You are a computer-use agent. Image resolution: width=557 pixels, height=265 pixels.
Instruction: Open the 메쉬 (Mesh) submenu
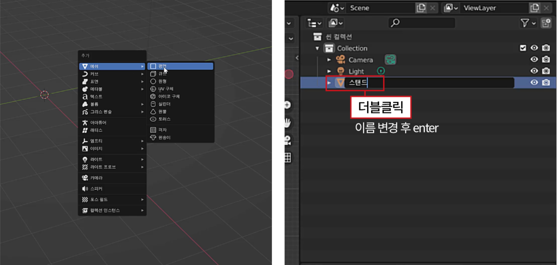point(112,66)
